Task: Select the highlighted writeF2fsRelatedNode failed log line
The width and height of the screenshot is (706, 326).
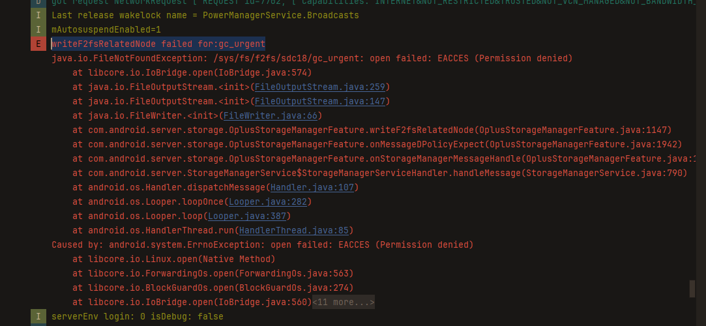Action: 158,44
